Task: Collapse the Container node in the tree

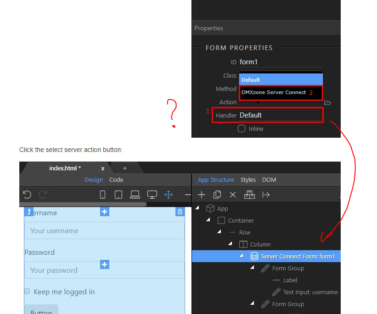Action: (208, 220)
